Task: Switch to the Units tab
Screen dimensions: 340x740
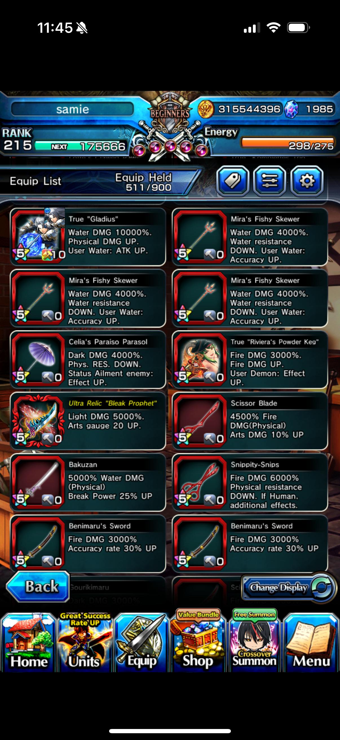Action: click(85, 643)
